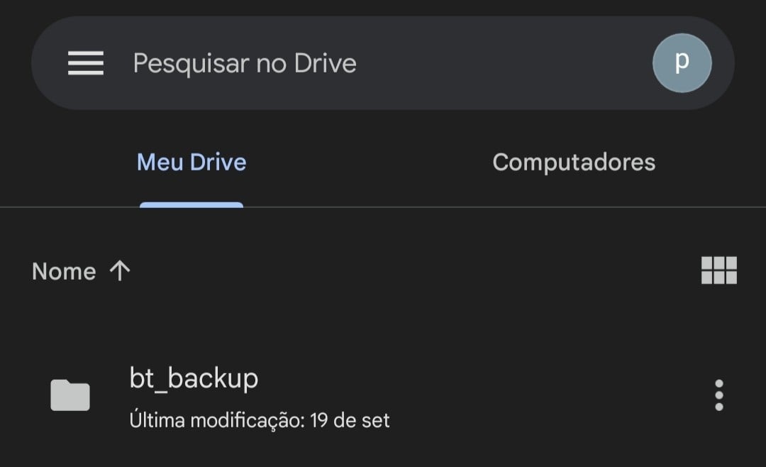Click the blue indicator under Meu Drive
This screenshot has width=766, height=467.
tap(191, 205)
